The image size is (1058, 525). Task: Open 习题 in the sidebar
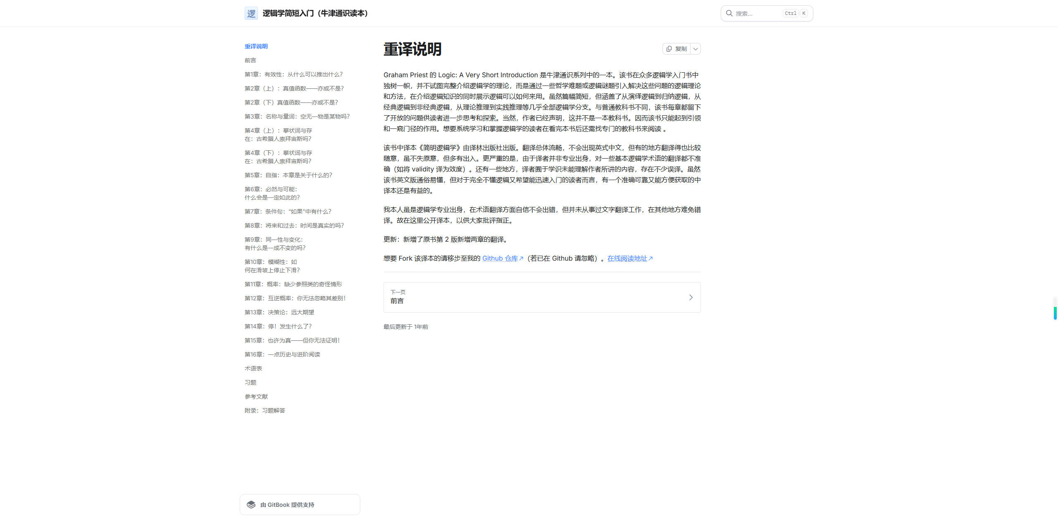[250, 382]
